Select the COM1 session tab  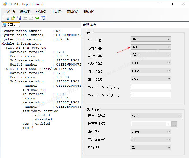pos(11,24)
